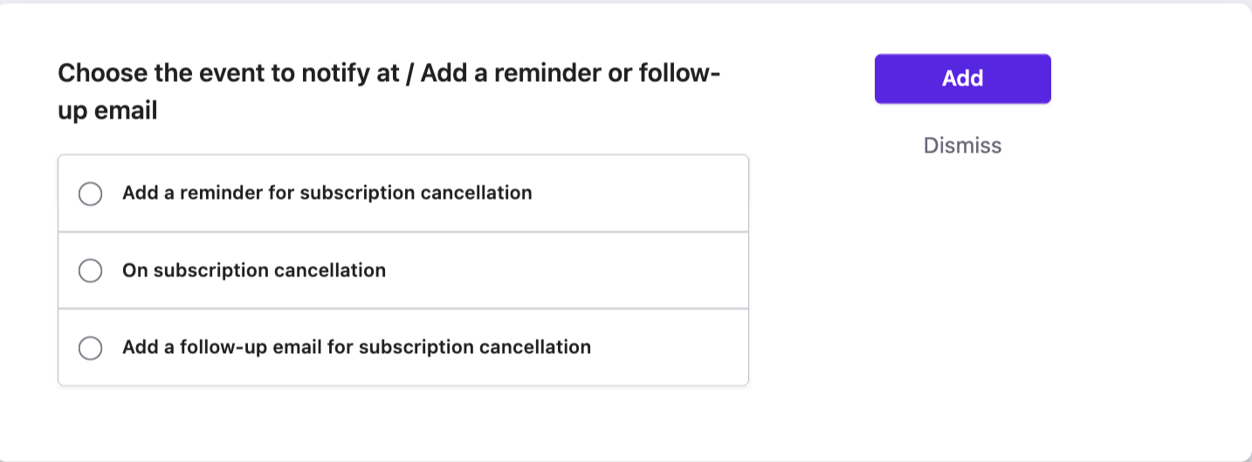Image resolution: width=1252 pixels, height=462 pixels.
Task: Click the "On subscription cancellation" label text
Action: 253,270
